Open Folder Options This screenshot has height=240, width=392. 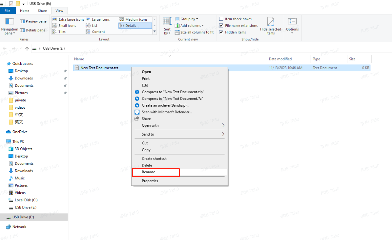point(292,26)
